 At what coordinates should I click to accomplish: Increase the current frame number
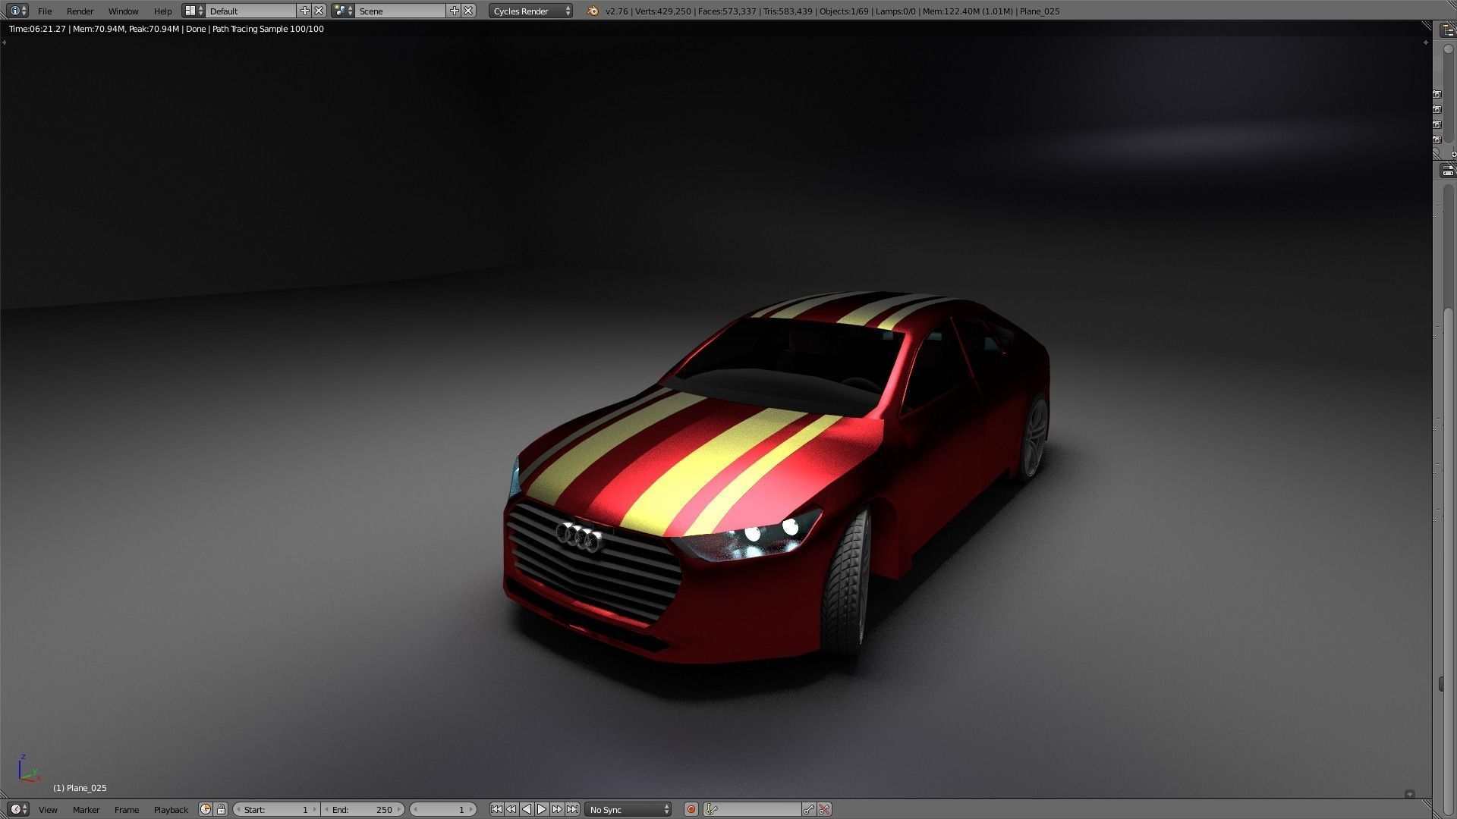pyautogui.click(x=471, y=809)
